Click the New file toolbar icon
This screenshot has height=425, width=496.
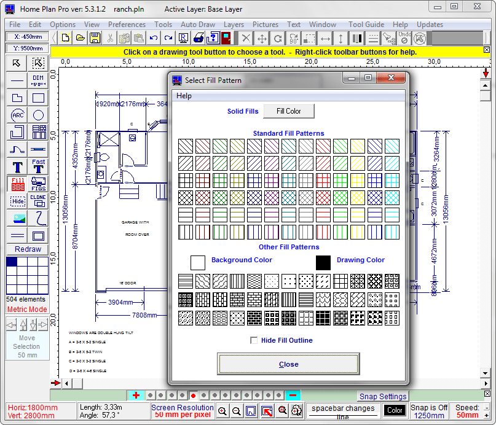click(66, 38)
